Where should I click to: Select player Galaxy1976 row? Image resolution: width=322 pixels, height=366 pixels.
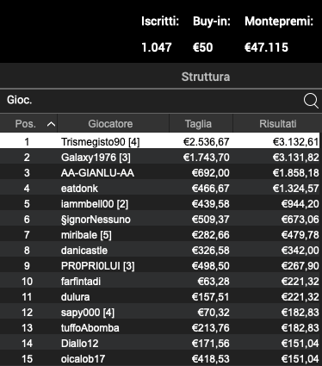point(159,158)
